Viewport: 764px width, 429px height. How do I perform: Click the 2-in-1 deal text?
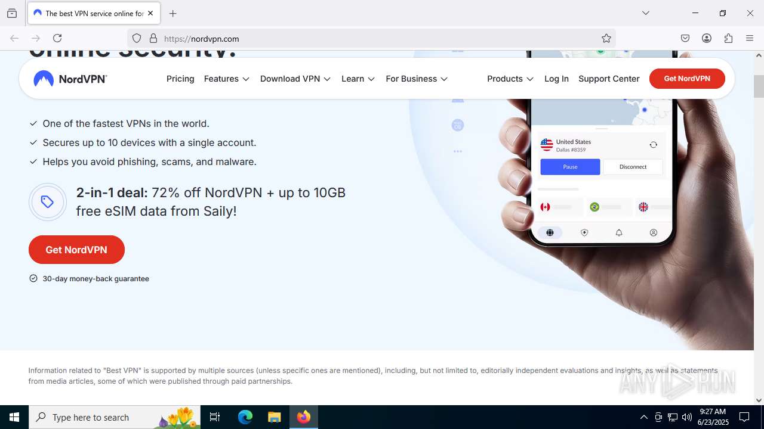point(211,202)
